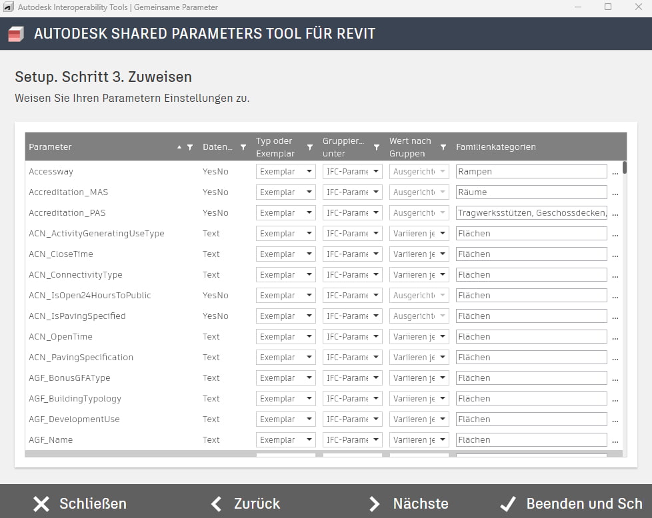
Task: Click the ellipsis button for ACN_ActivityGeneratingUseType row
Action: tap(615, 235)
